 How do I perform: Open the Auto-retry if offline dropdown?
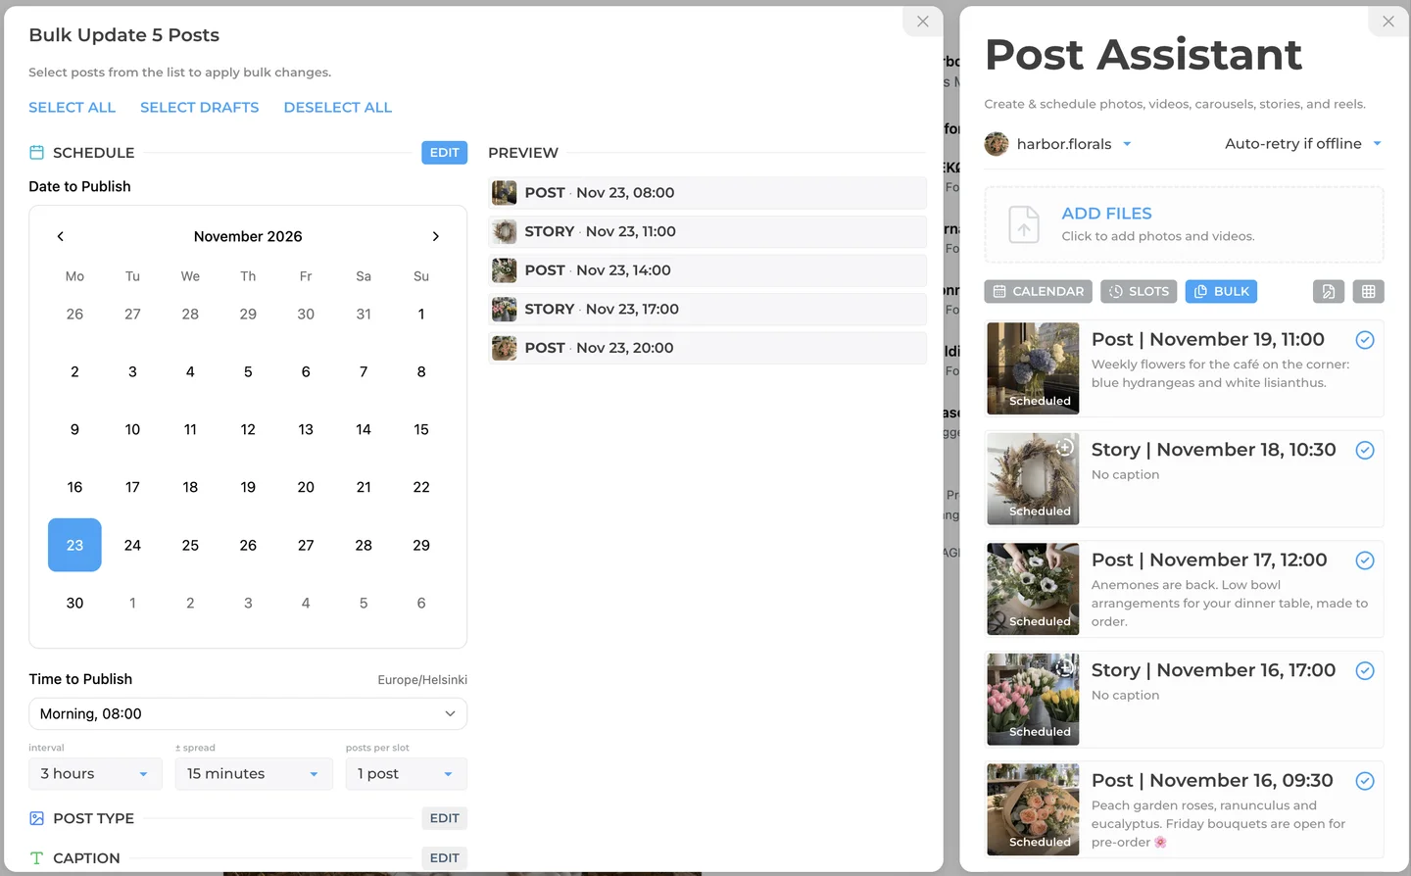coord(1303,144)
